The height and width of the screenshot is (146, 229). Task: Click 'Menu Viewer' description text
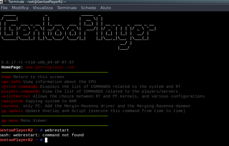pos(34,120)
